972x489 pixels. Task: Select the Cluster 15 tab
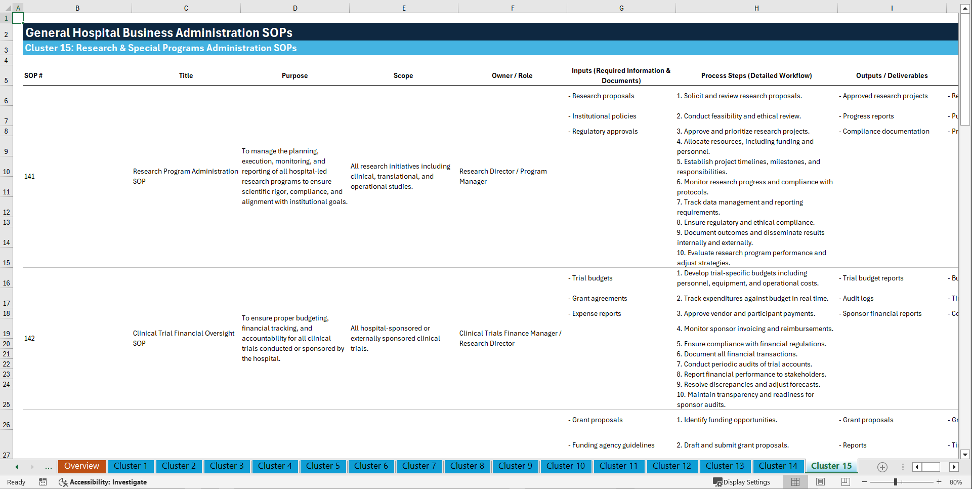coord(831,466)
